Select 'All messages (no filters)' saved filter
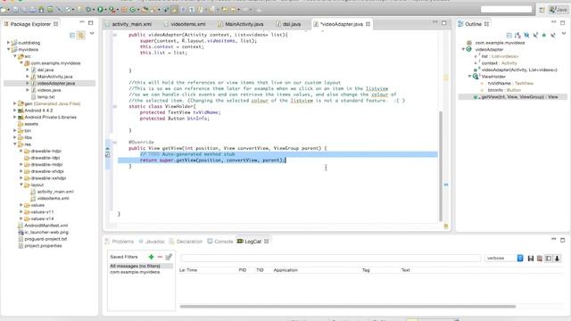The width and height of the screenshot is (571, 321). (135, 266)
